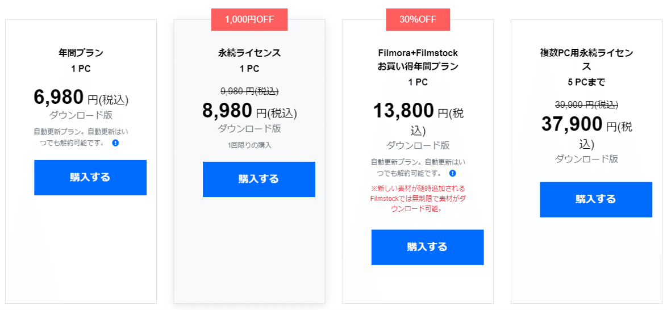This screenshot has width=667, height=310.
Task: Click the 13,800 円 price
Action: (418, 118)
